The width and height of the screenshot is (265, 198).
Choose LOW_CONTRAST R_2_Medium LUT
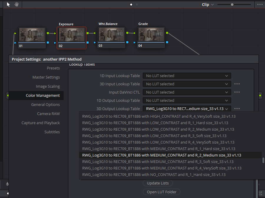point(170,129)
